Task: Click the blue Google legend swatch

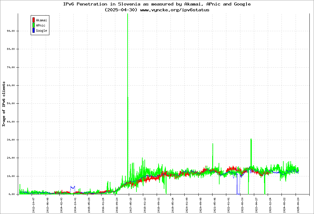Action: coord(33,31)
